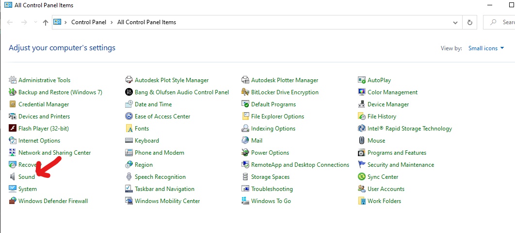Click the Windows To Go icon
The height and width of the screenshot is (233, 515).
pos(245,201)
